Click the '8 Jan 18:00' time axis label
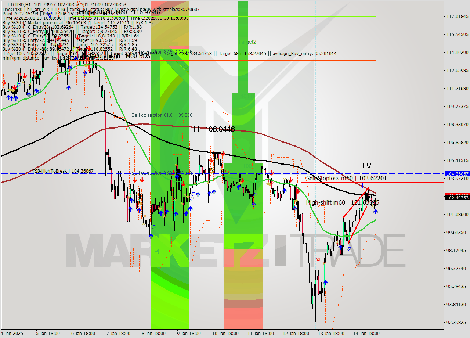This screenshot has height=338, width=470. 153,334
